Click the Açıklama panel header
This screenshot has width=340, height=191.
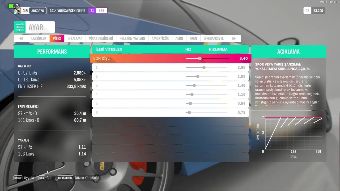point(288,51)
